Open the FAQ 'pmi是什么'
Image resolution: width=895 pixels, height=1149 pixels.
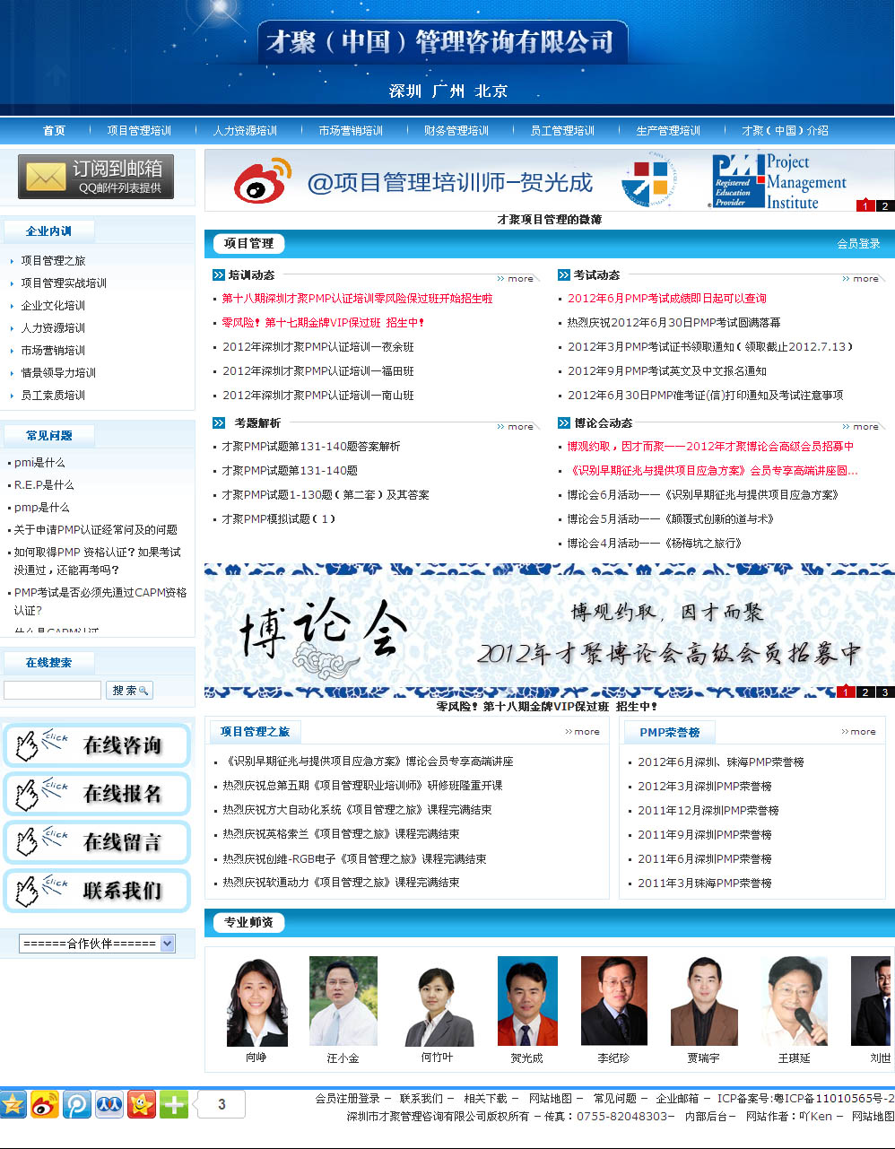point(39,463)
